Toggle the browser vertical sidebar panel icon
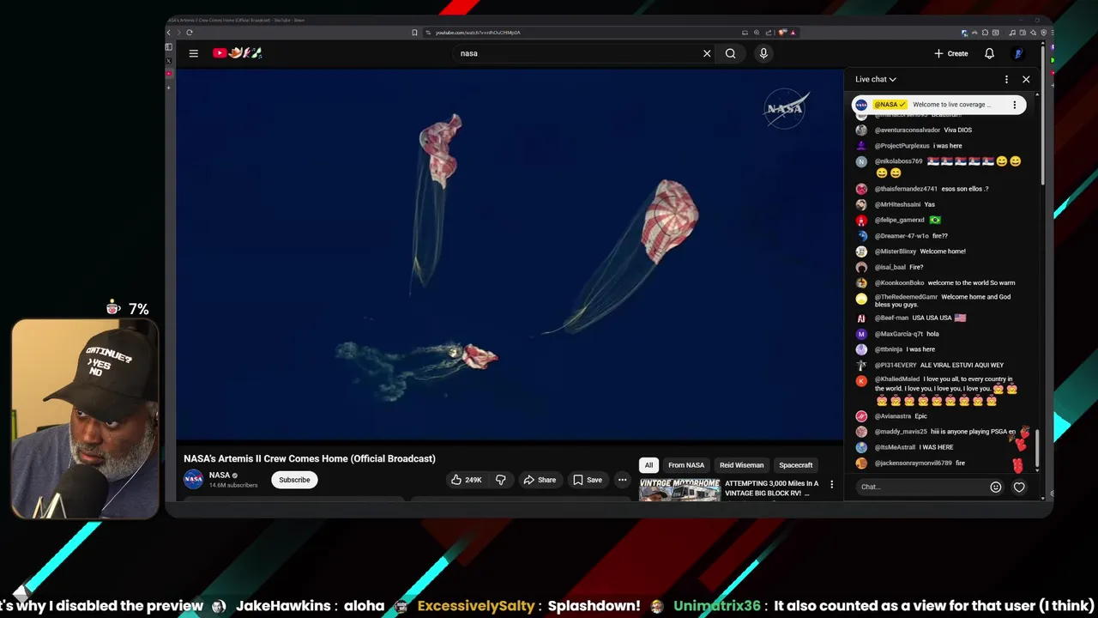The width and height of the screenshot is (1098, 618). [x=168, y=47]
